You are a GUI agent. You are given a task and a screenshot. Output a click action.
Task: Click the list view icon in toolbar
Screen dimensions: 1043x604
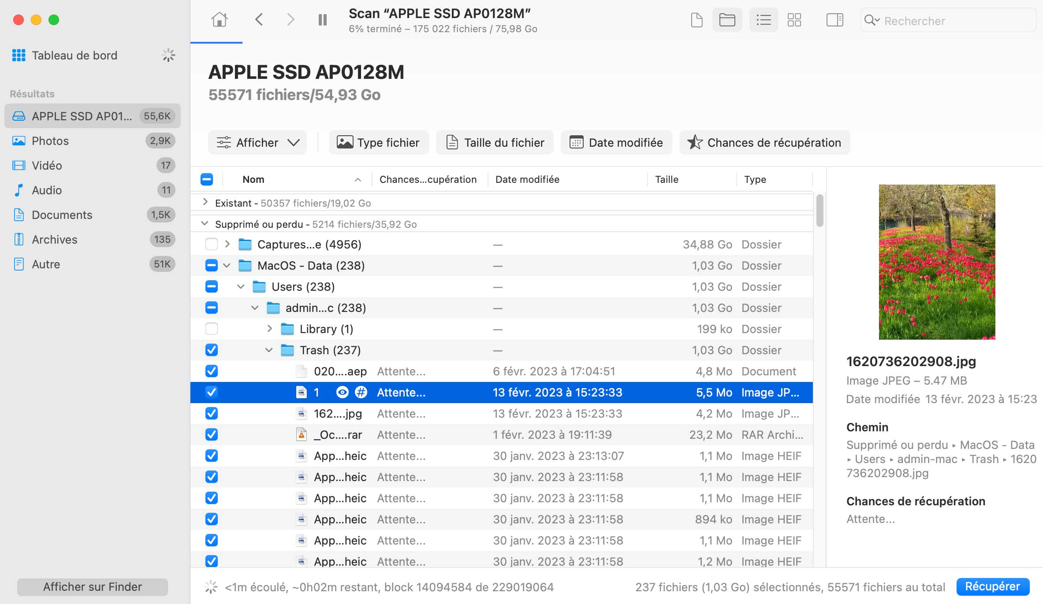pos(763,19)
